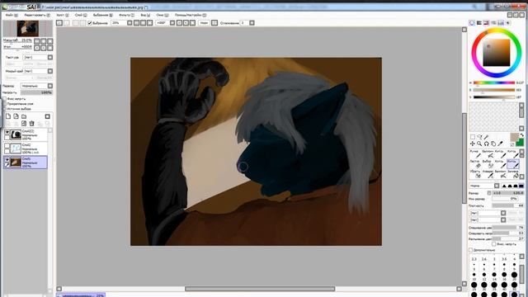
Task: Open the Файл menu
Action: coord(12,15)
